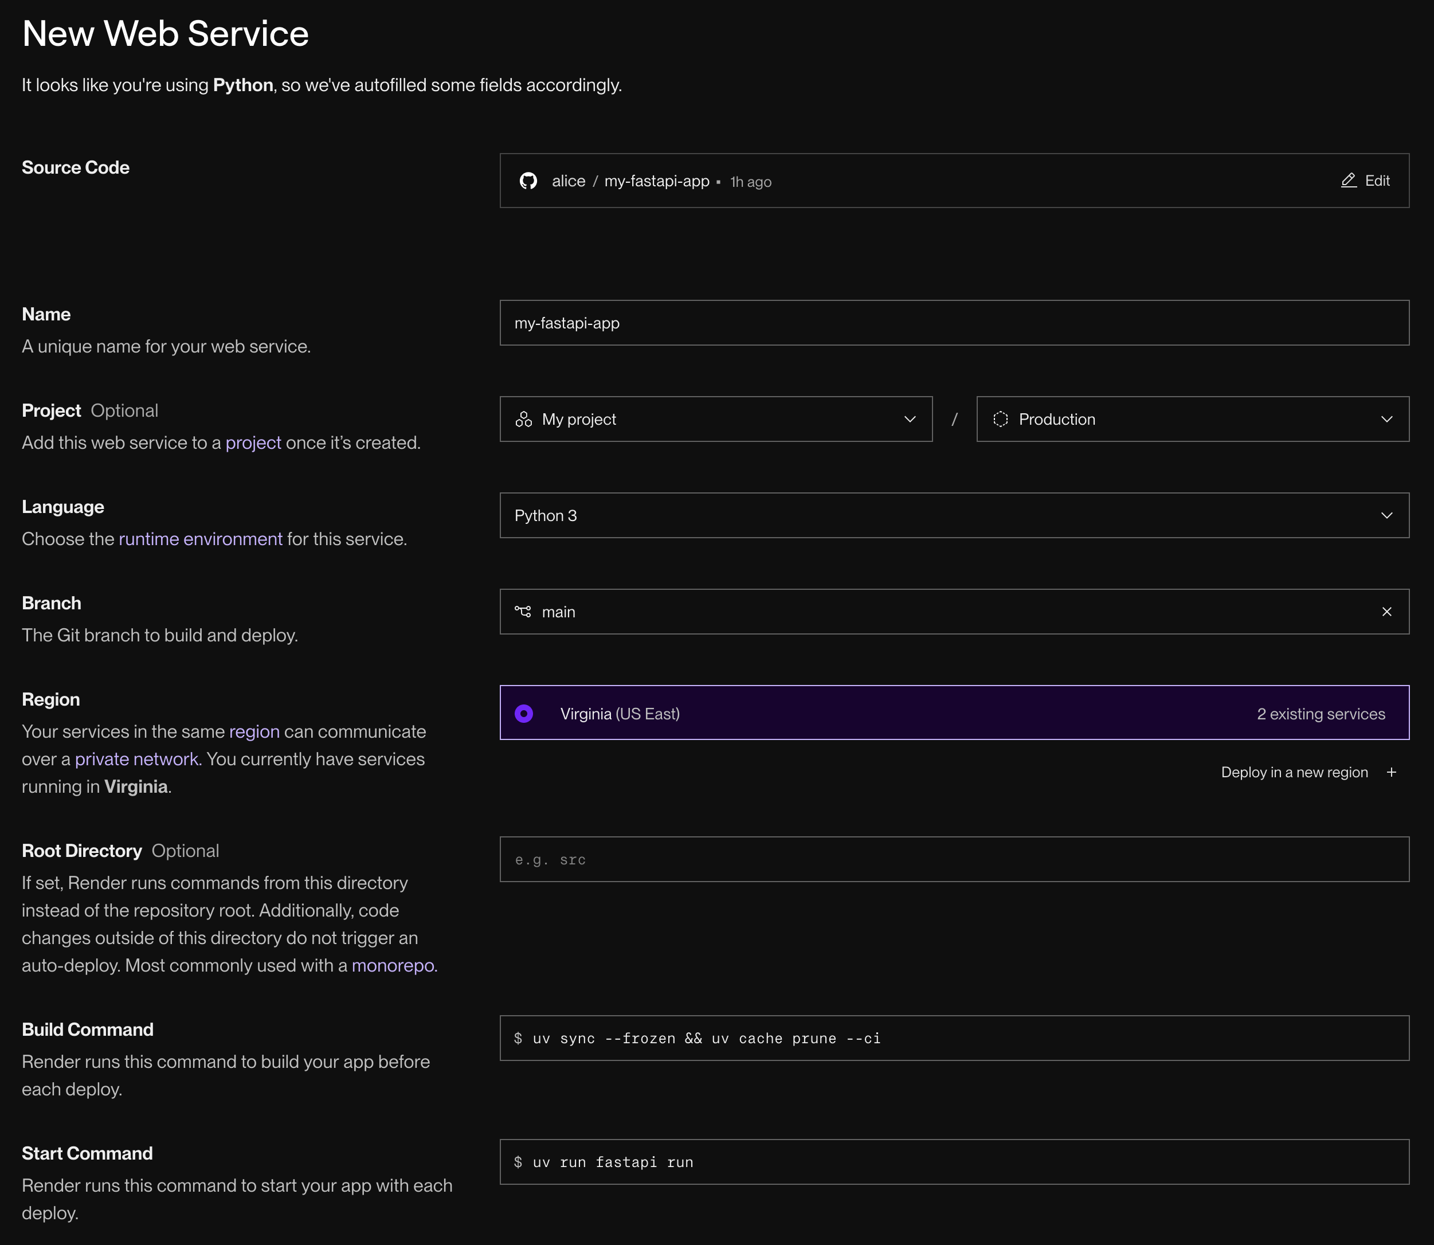The image size is (1434, 1245).
Task: Click the Root Directory label
Action: pos(82,851)
